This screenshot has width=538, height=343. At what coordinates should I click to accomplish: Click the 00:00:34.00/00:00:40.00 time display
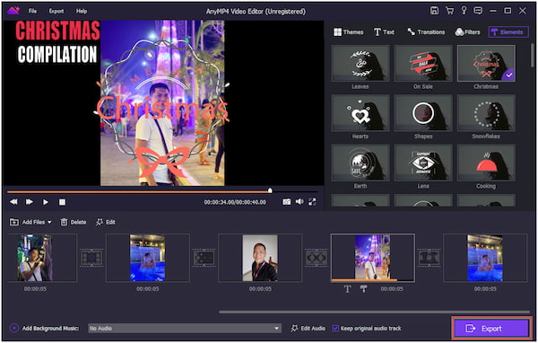(x=235, y=202)
